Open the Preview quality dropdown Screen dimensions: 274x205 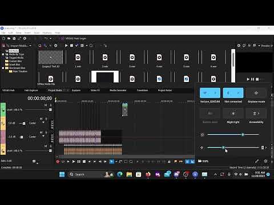(x=265, y=46)
